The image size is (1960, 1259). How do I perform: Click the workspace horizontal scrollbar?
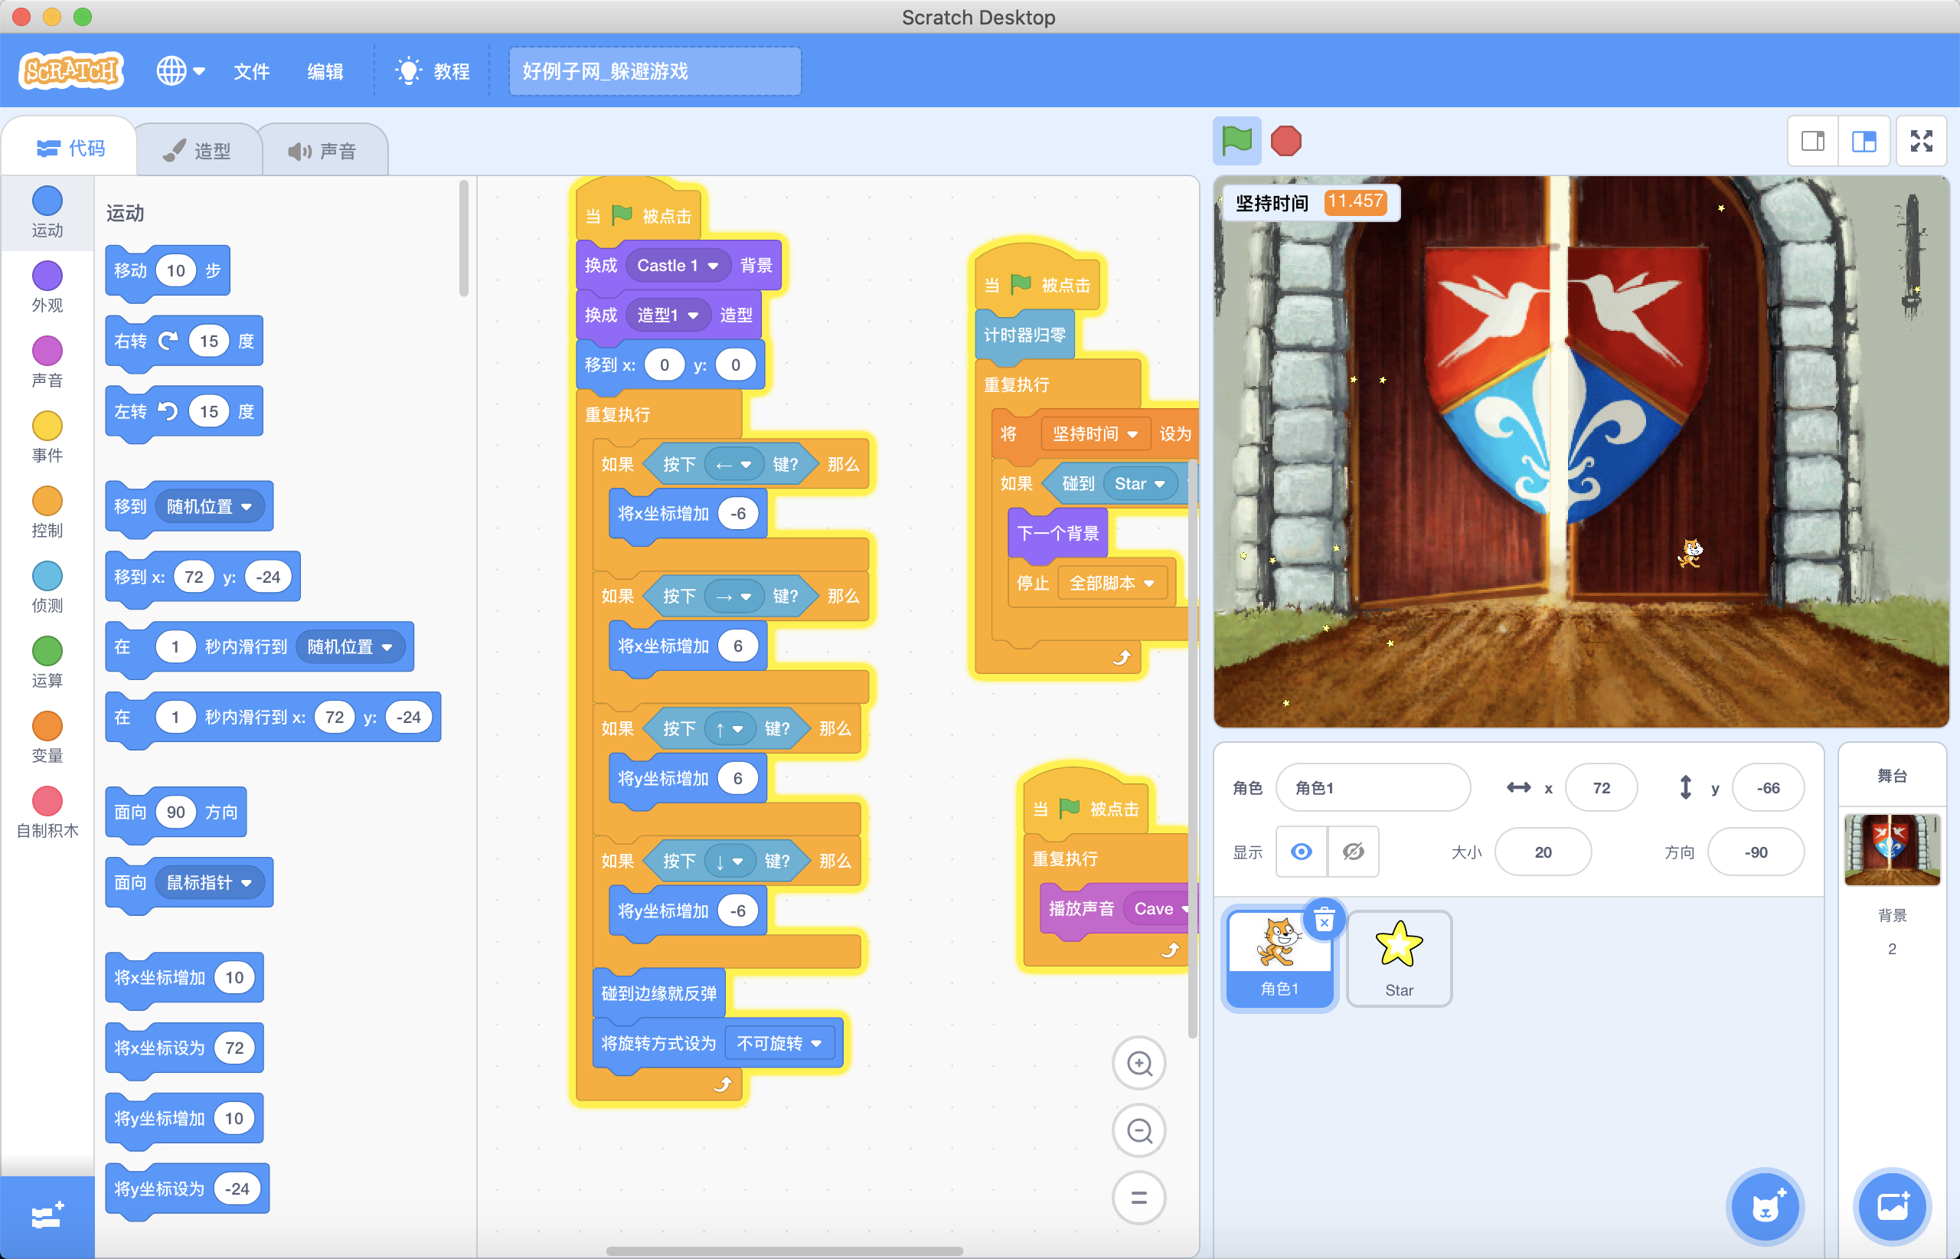[x=785, y=1251]
